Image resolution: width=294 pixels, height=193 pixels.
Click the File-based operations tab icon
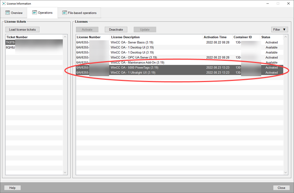pos(65,13)
